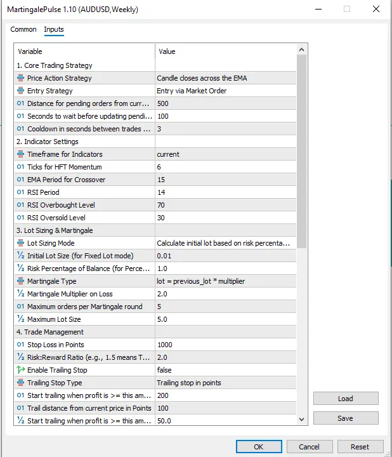Click the Value column header
Screen dimensions: 392x457
click(x=226, y=51)
